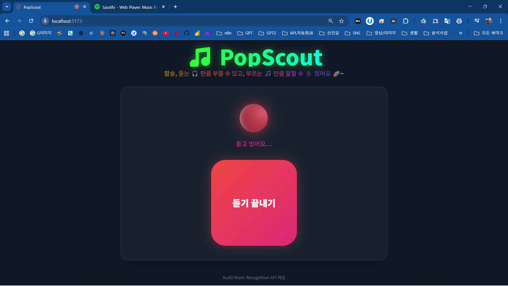The height and width of the screenshot is (286, 508).
Task: Open the YouTube bookmark icon
Action: [x=166, y=33]
